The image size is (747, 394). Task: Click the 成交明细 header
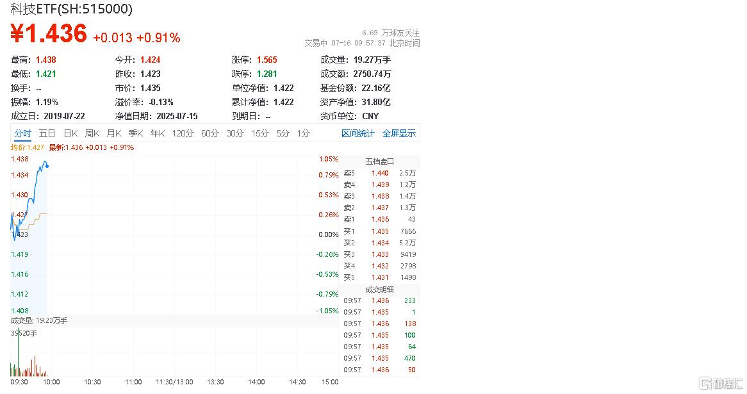pyautogui.click(x=380, y=290)
